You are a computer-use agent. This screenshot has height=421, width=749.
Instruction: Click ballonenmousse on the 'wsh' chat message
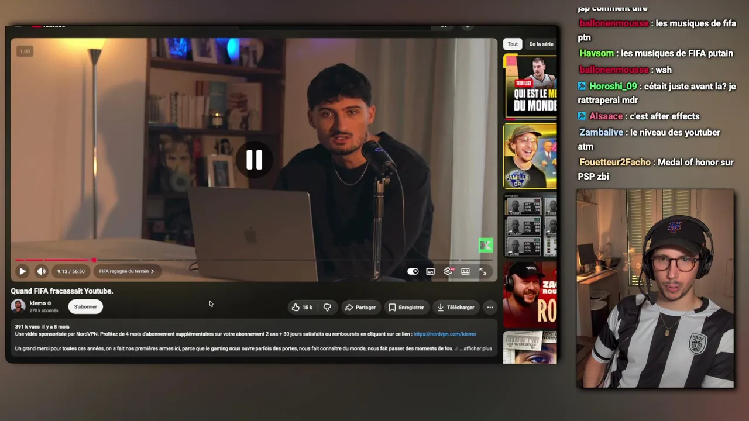(614, 70)
